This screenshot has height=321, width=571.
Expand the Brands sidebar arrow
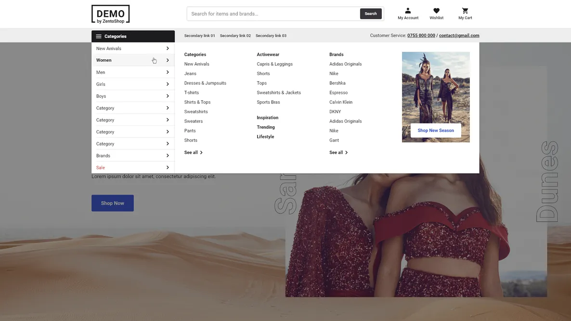click(168, 156)
